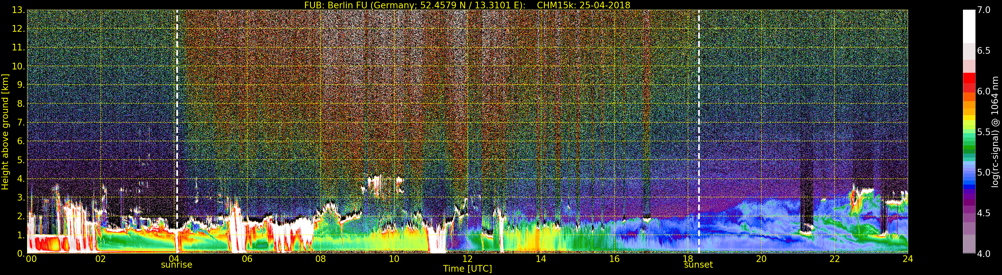
Task: Click the time axis tick '22'
Action: (x=834, y=259)
